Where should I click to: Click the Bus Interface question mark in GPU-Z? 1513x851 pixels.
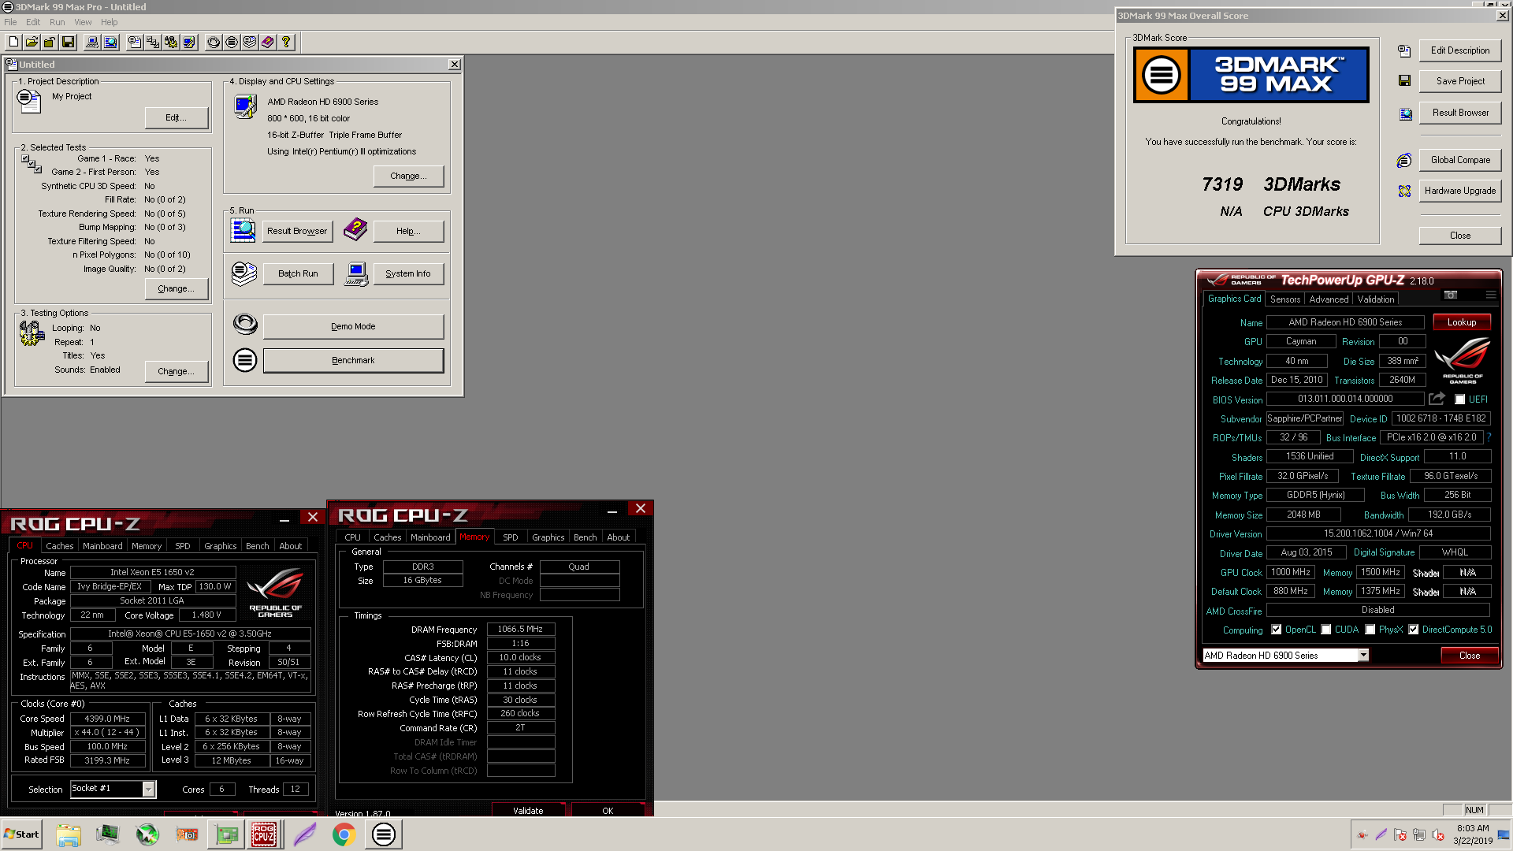[x=1489, y=437]
